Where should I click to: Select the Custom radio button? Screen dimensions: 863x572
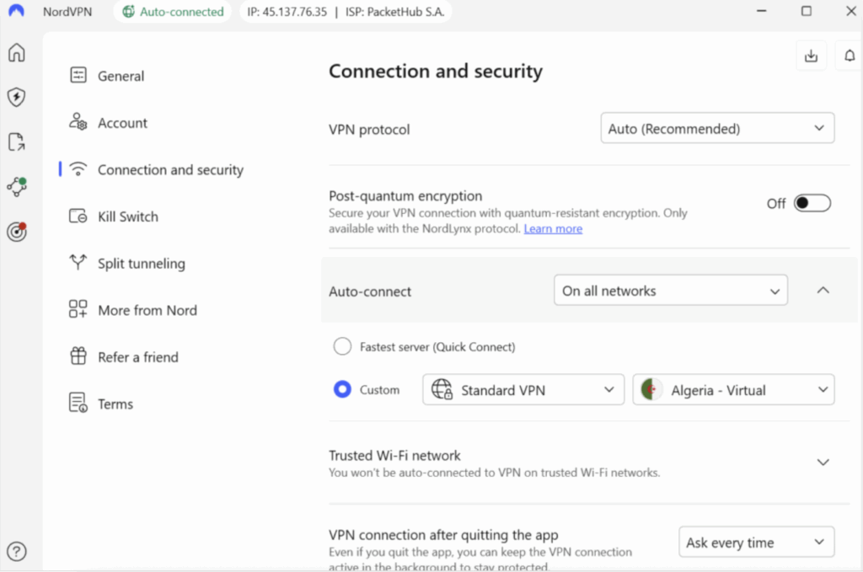[x=342, y=389]
